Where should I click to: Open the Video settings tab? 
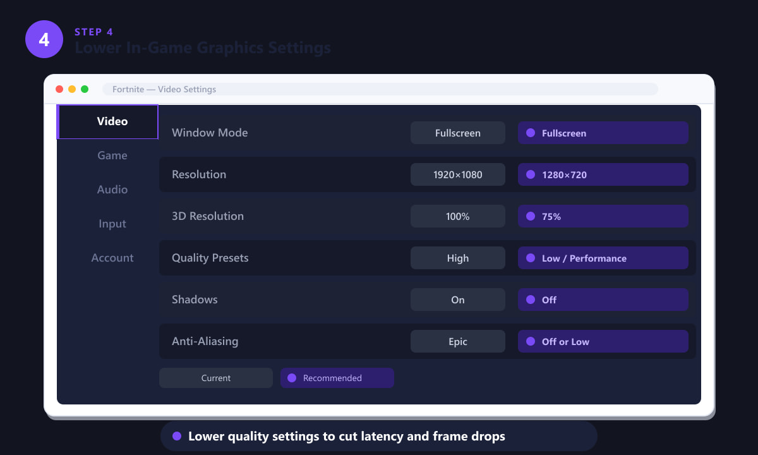click(107, 121)
